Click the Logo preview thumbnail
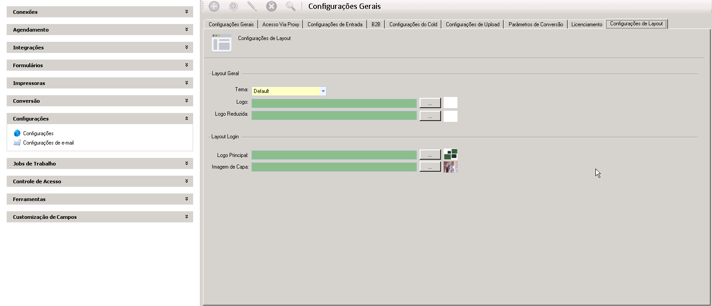Screen dimensions: 712x306 [450, 103]
